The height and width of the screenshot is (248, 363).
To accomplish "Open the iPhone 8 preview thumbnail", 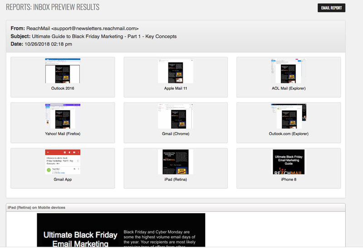I will point(289,162).
